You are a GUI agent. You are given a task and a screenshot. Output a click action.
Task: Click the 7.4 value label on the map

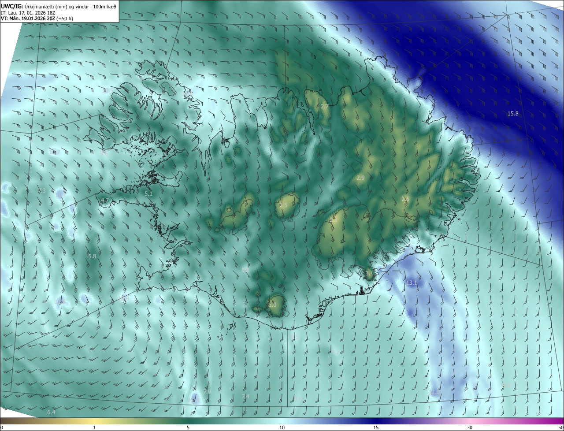pyautogui.click(x=245, y=396)
